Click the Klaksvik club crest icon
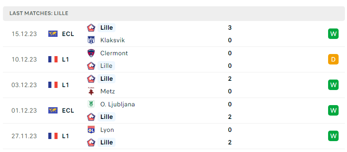347x152 pixels. click(91, 40)
